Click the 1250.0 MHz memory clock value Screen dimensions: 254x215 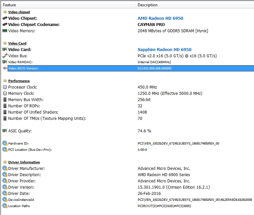click(x=170, y=94)
